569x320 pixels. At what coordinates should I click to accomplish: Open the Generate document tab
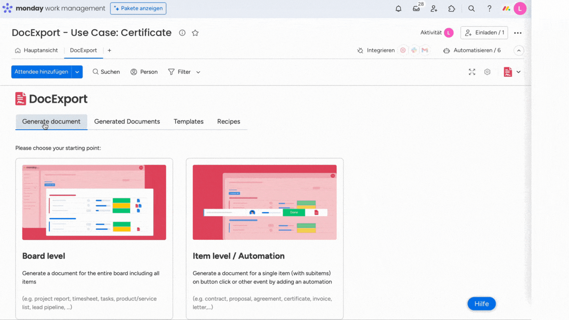tap(51, 121)
